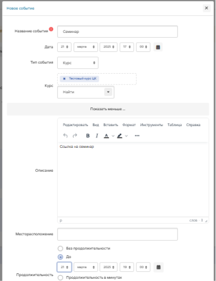Open the 'Таблица' editor menu

point(175,125)
